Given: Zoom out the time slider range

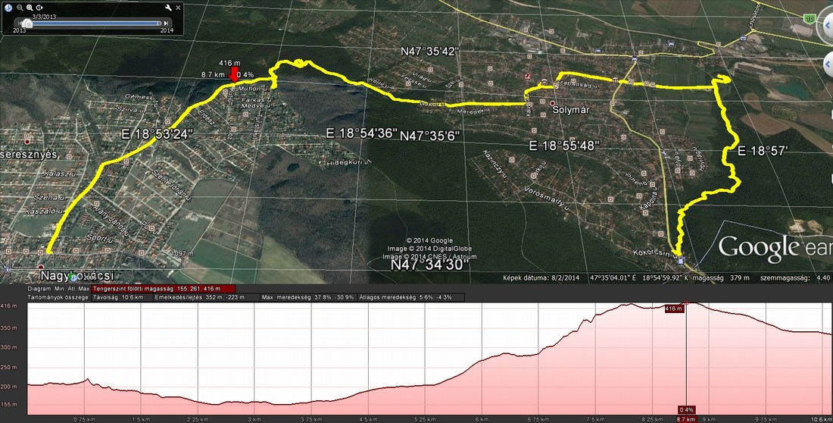Looking at the screenshot, I should point(18,8).
